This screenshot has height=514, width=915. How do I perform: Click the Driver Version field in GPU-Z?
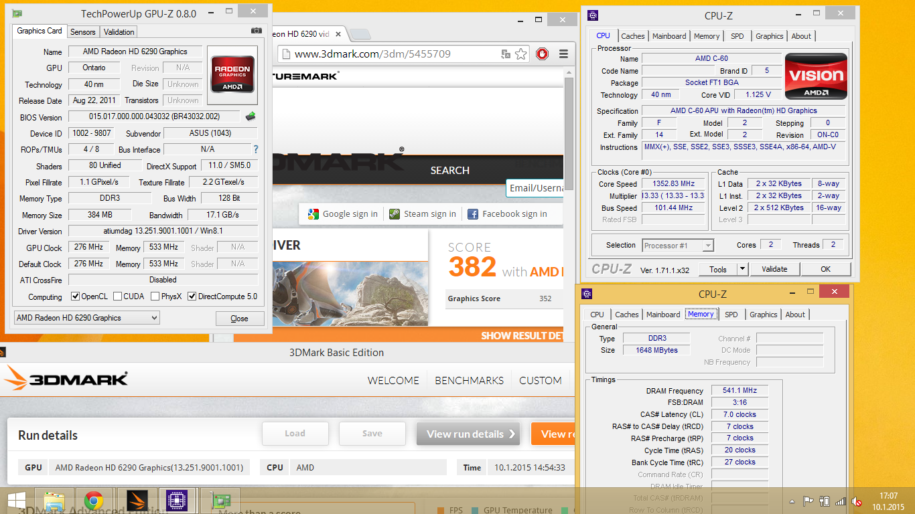163,231
